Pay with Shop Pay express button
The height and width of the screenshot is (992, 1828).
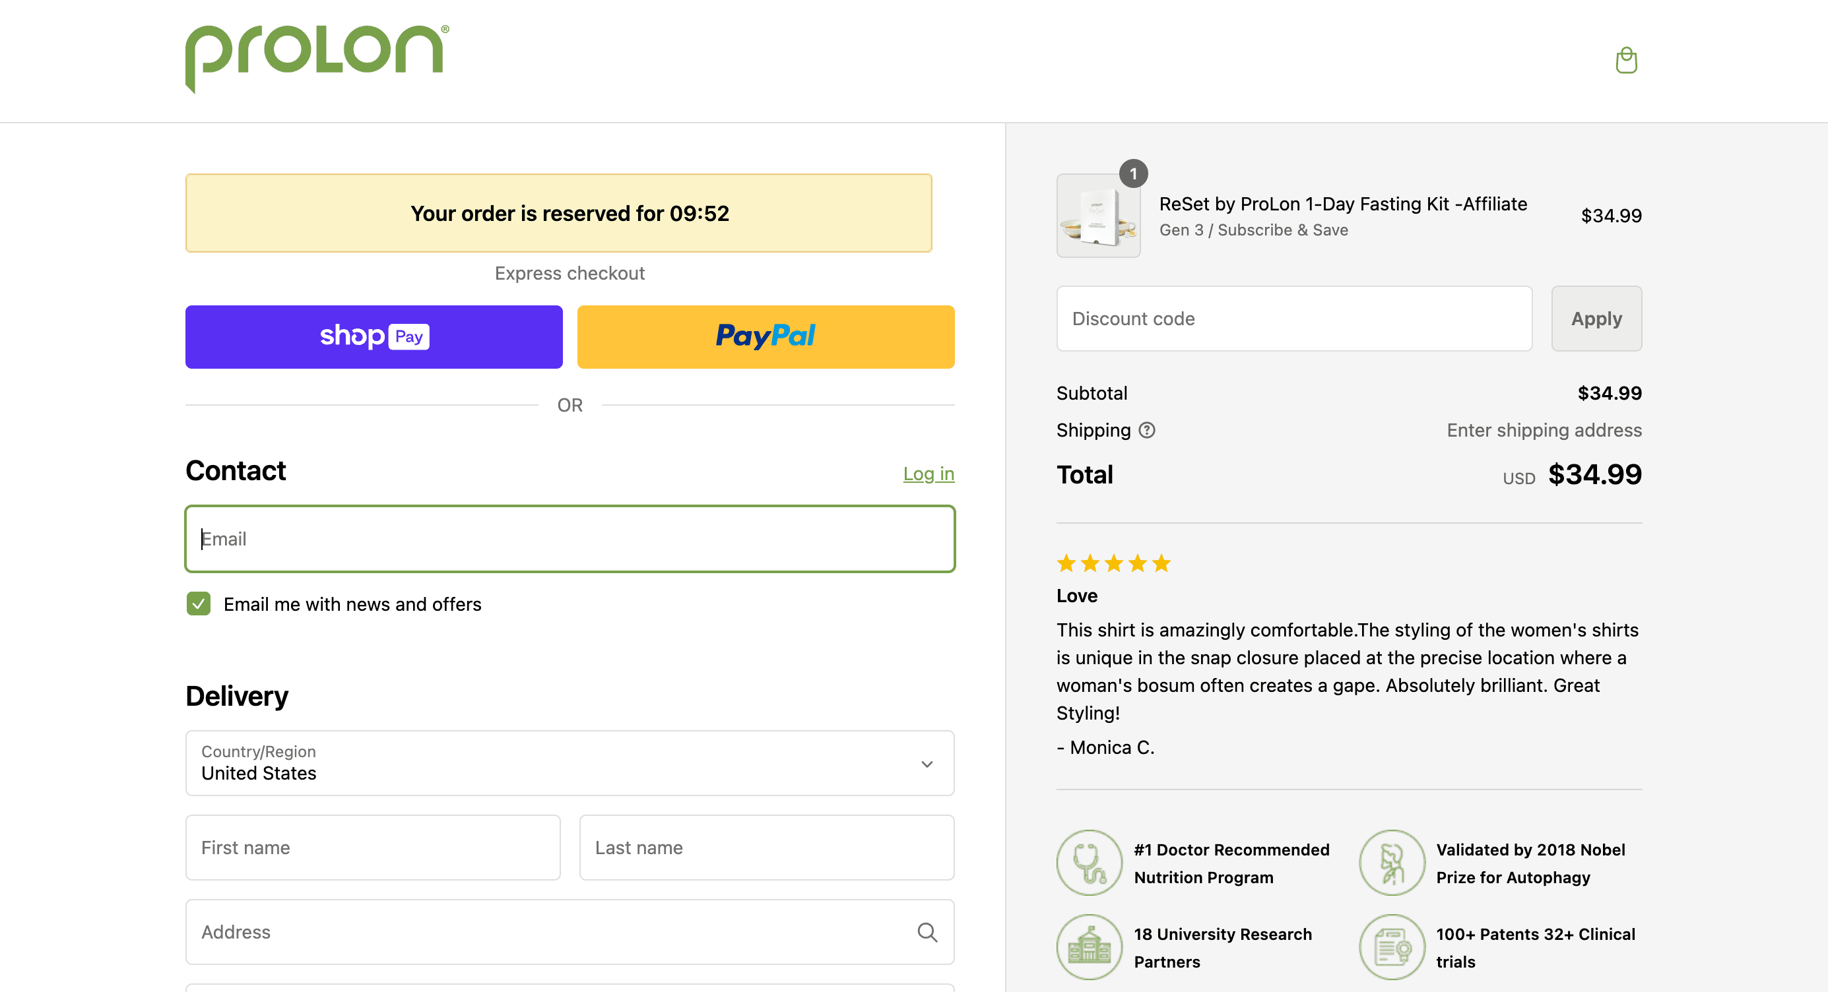tap(374, 337)
